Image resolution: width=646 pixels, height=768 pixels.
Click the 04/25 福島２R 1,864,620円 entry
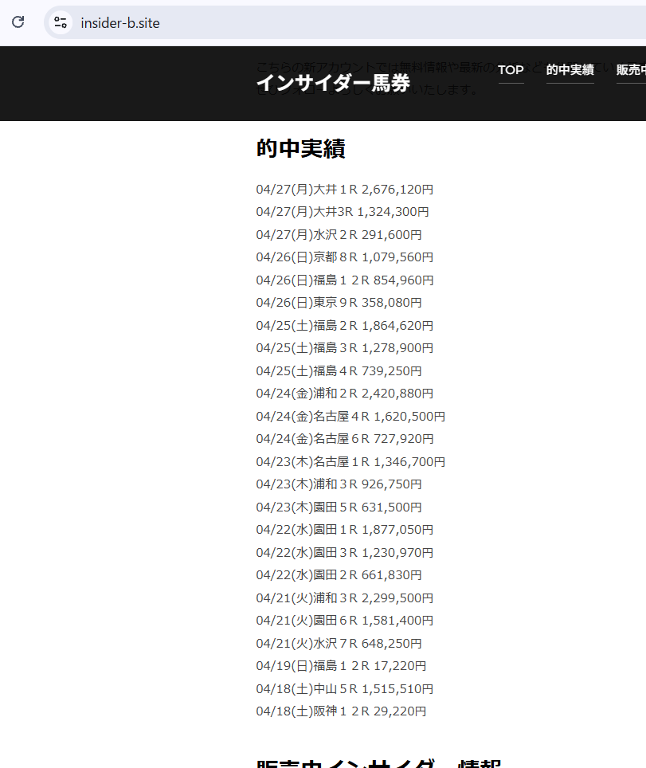[344, 326]
